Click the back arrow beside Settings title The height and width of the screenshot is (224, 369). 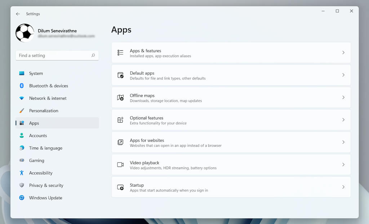[x=18, y=14]
